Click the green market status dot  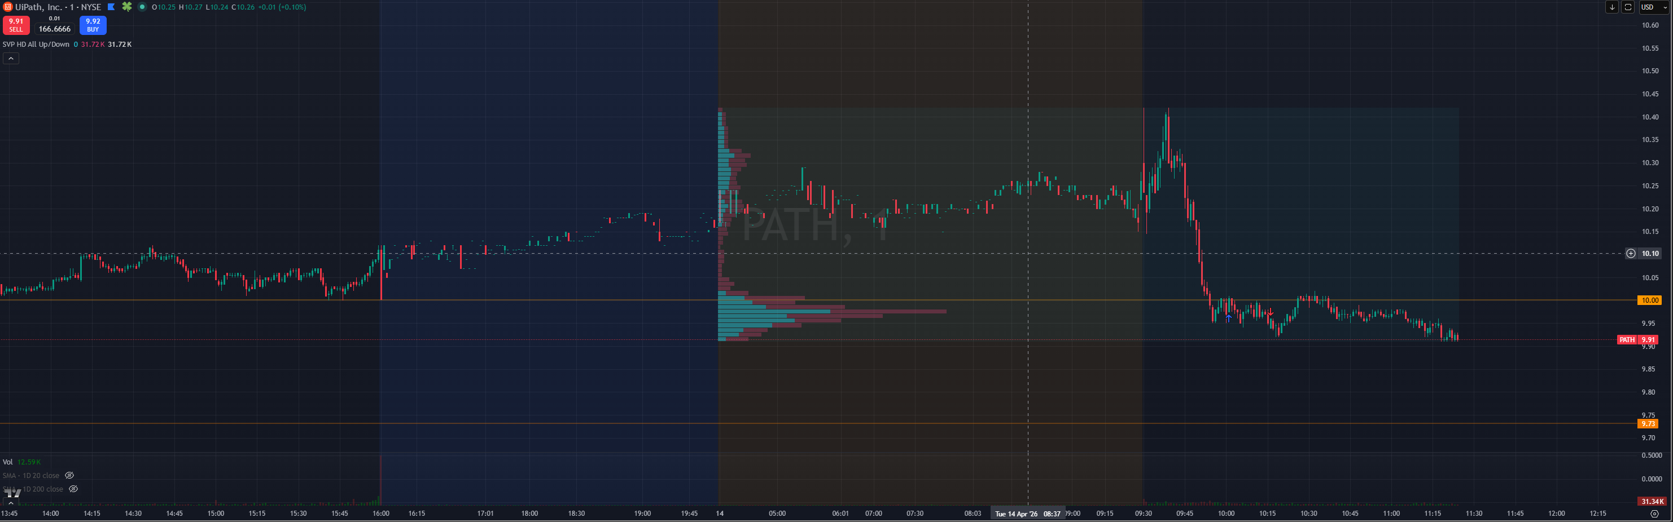pyautogui.click(x=142, y=7)
